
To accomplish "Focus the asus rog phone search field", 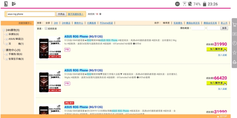I will pyautogui.click(x=31, y=14).
